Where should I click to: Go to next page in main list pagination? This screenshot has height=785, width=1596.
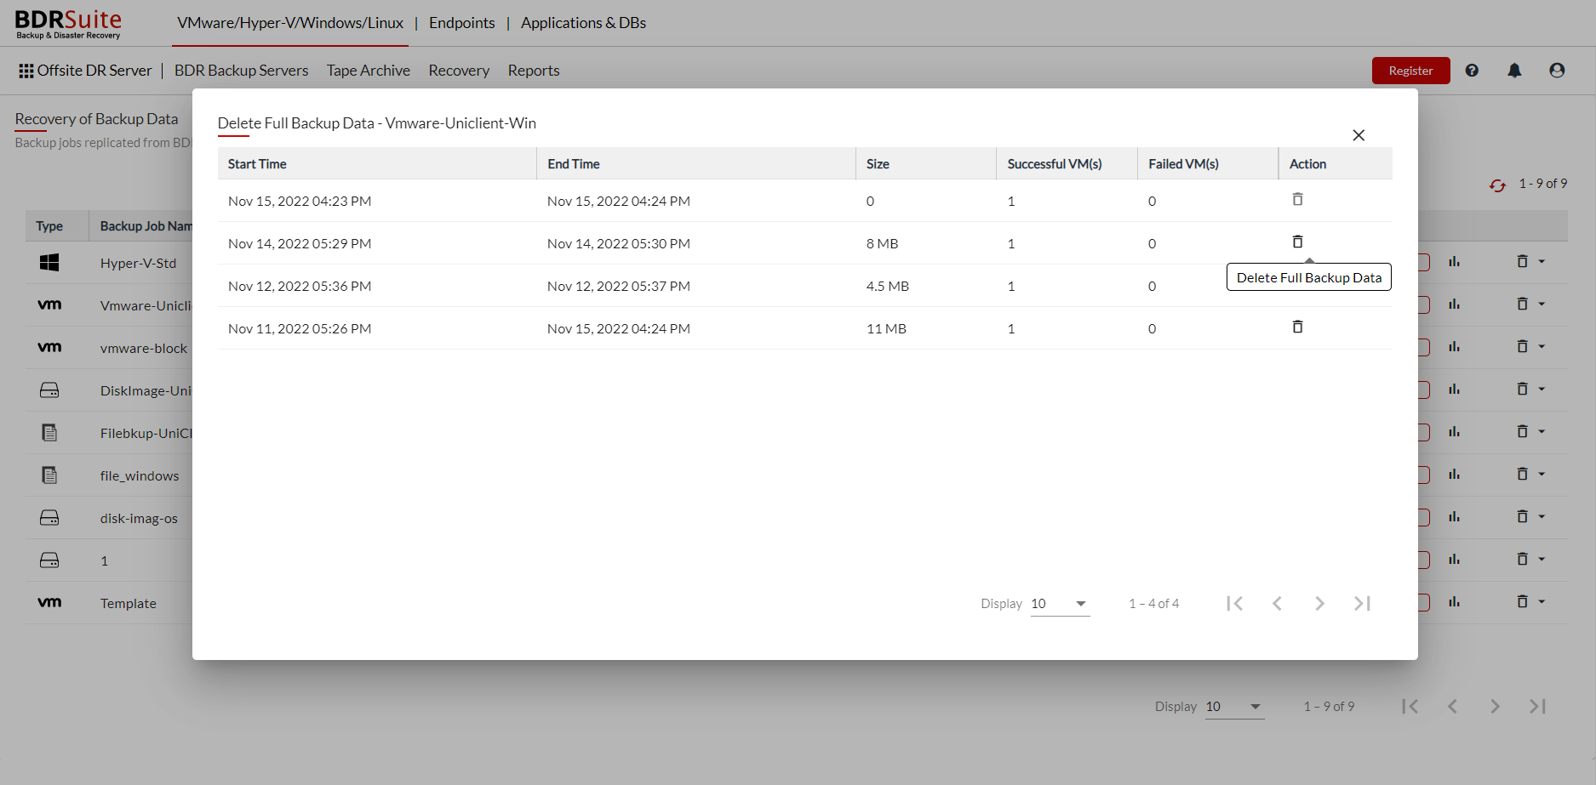[1495, 706]
